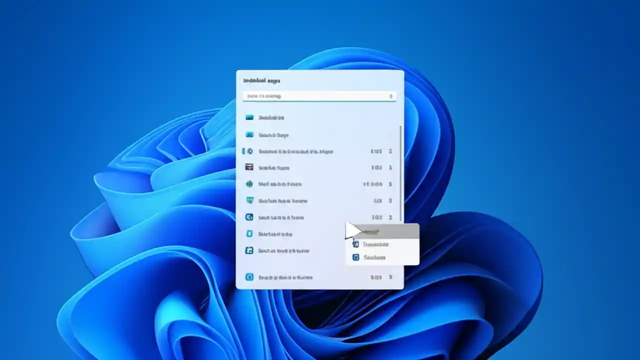The width and height of the screenshot is (640, 360).
Task: Click the rounded blue app icon on the bottom list row
Action: [249, 277]
